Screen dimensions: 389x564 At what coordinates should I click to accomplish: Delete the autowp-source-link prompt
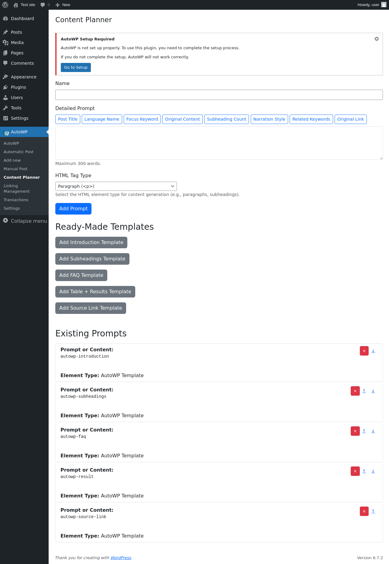point(364,511)
